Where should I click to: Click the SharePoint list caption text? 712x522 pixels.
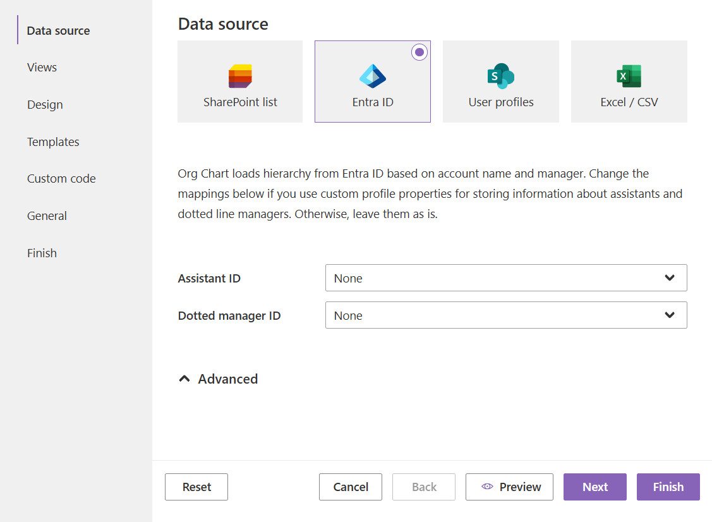(240, 102)
